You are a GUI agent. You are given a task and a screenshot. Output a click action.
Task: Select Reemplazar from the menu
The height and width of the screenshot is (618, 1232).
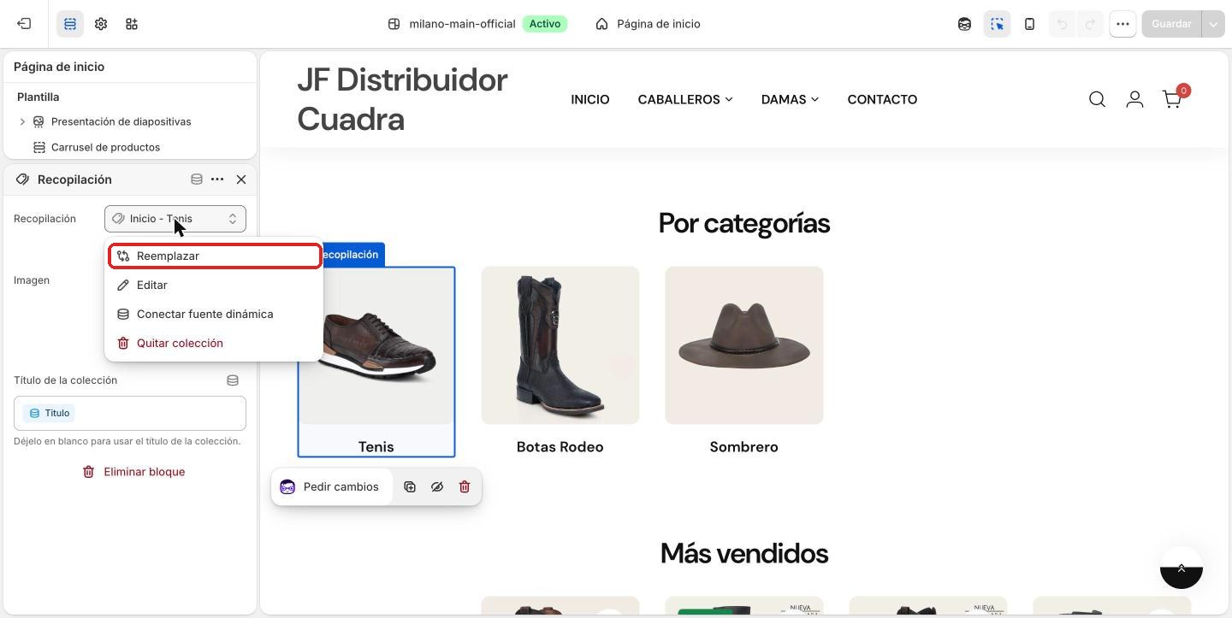click(215, 256)
